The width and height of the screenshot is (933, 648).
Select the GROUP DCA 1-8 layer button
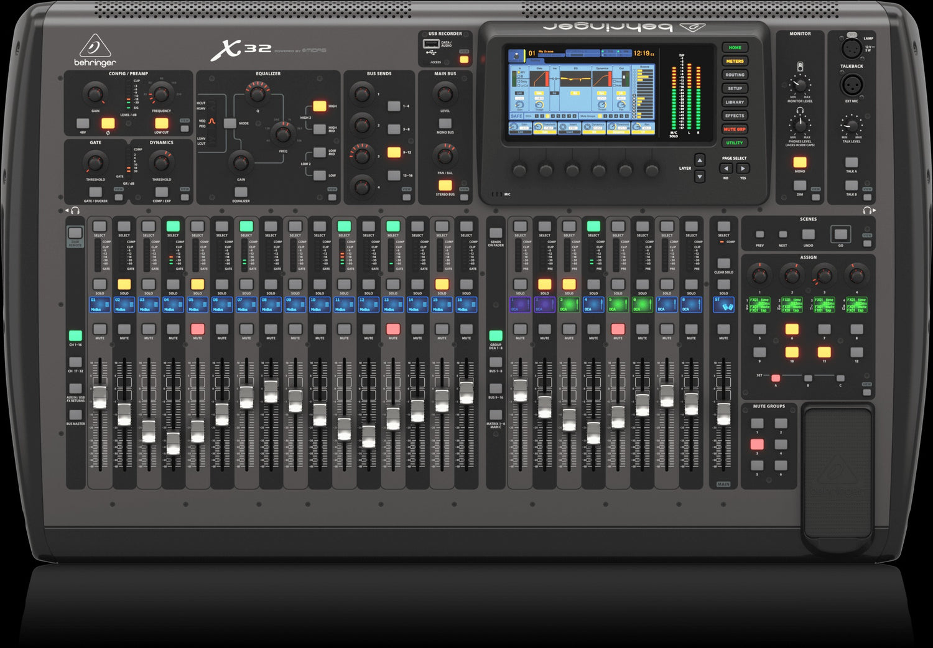pos(495,336)
